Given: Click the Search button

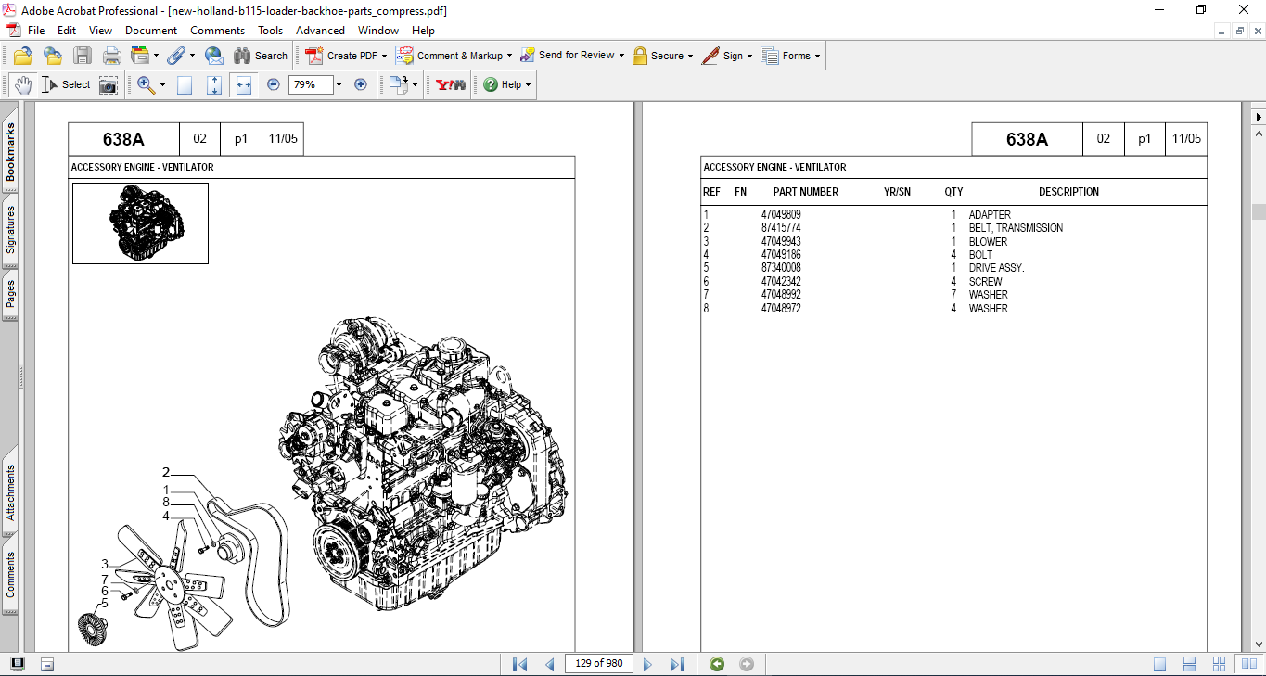Looking at the screenshot, I should [261, 56].
